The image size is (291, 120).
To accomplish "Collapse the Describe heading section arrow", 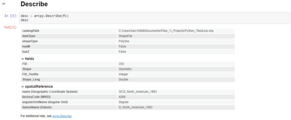I will point(4,4).
